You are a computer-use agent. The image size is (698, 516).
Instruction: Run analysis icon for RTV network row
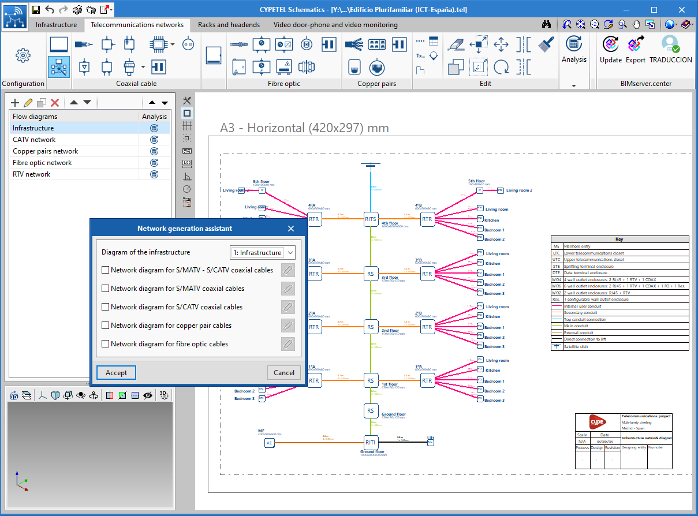click(154, 174)
